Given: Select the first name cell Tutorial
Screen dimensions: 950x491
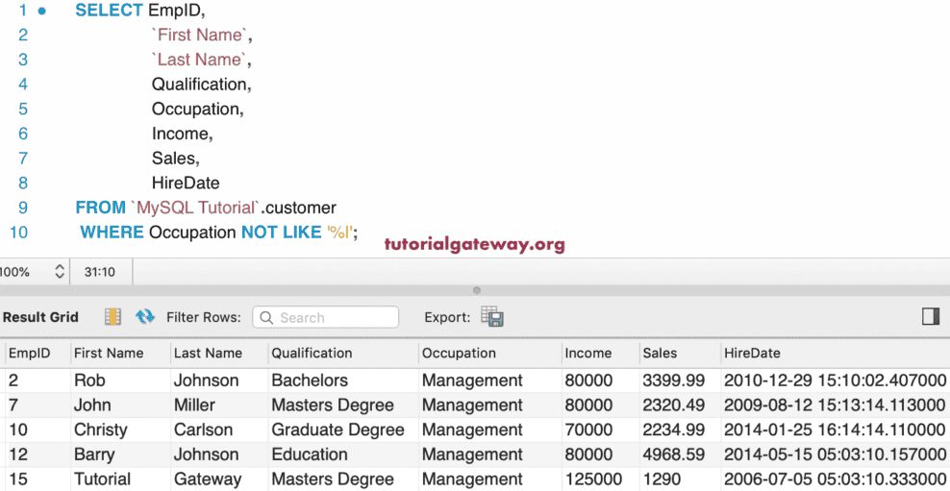Looking at the screenshot, I should [x=102, y=479].
